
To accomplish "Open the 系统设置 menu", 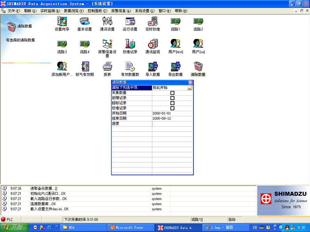I will click(145, 11).
